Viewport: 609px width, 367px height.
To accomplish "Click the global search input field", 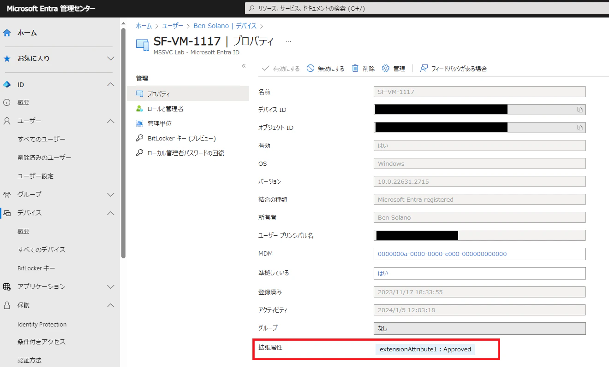I will [427, 8].
